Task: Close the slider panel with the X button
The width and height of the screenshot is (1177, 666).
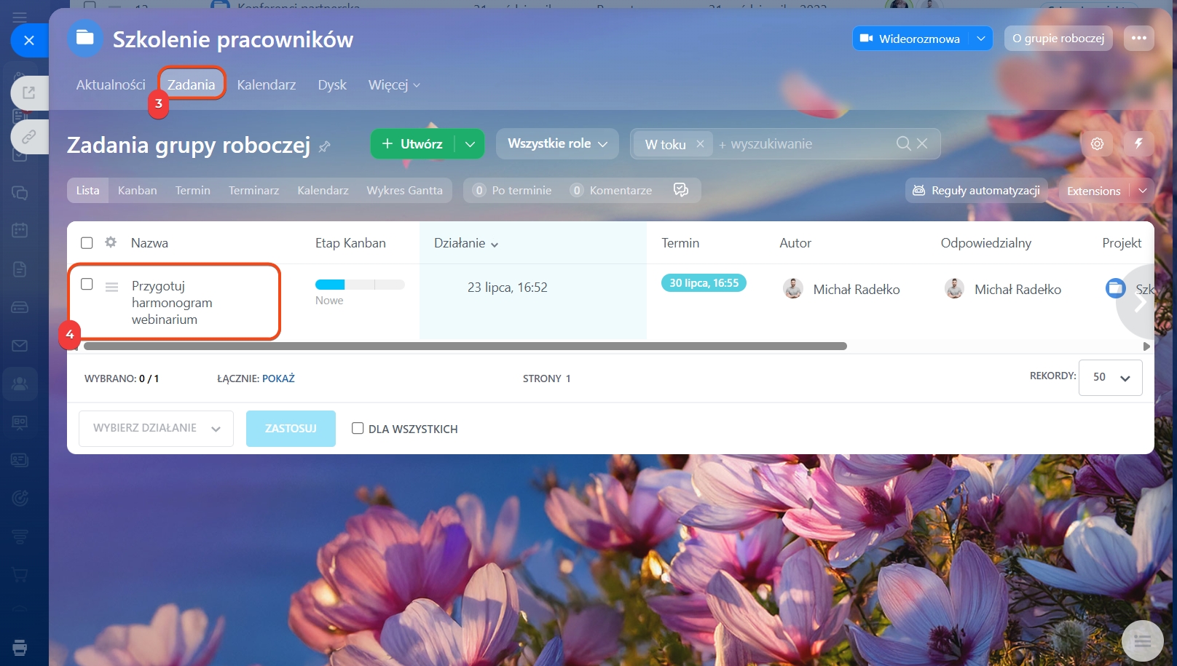Action: [x=29, y=40]
